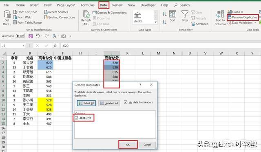Open the Name Box dropdown
Screen dimensions: 261x152
click(23, 46)
